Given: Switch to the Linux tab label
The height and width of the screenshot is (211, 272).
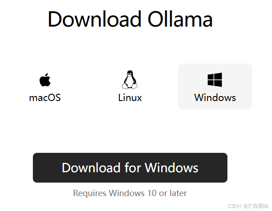Looking at the screenshot, I should (x=130, y=97).
